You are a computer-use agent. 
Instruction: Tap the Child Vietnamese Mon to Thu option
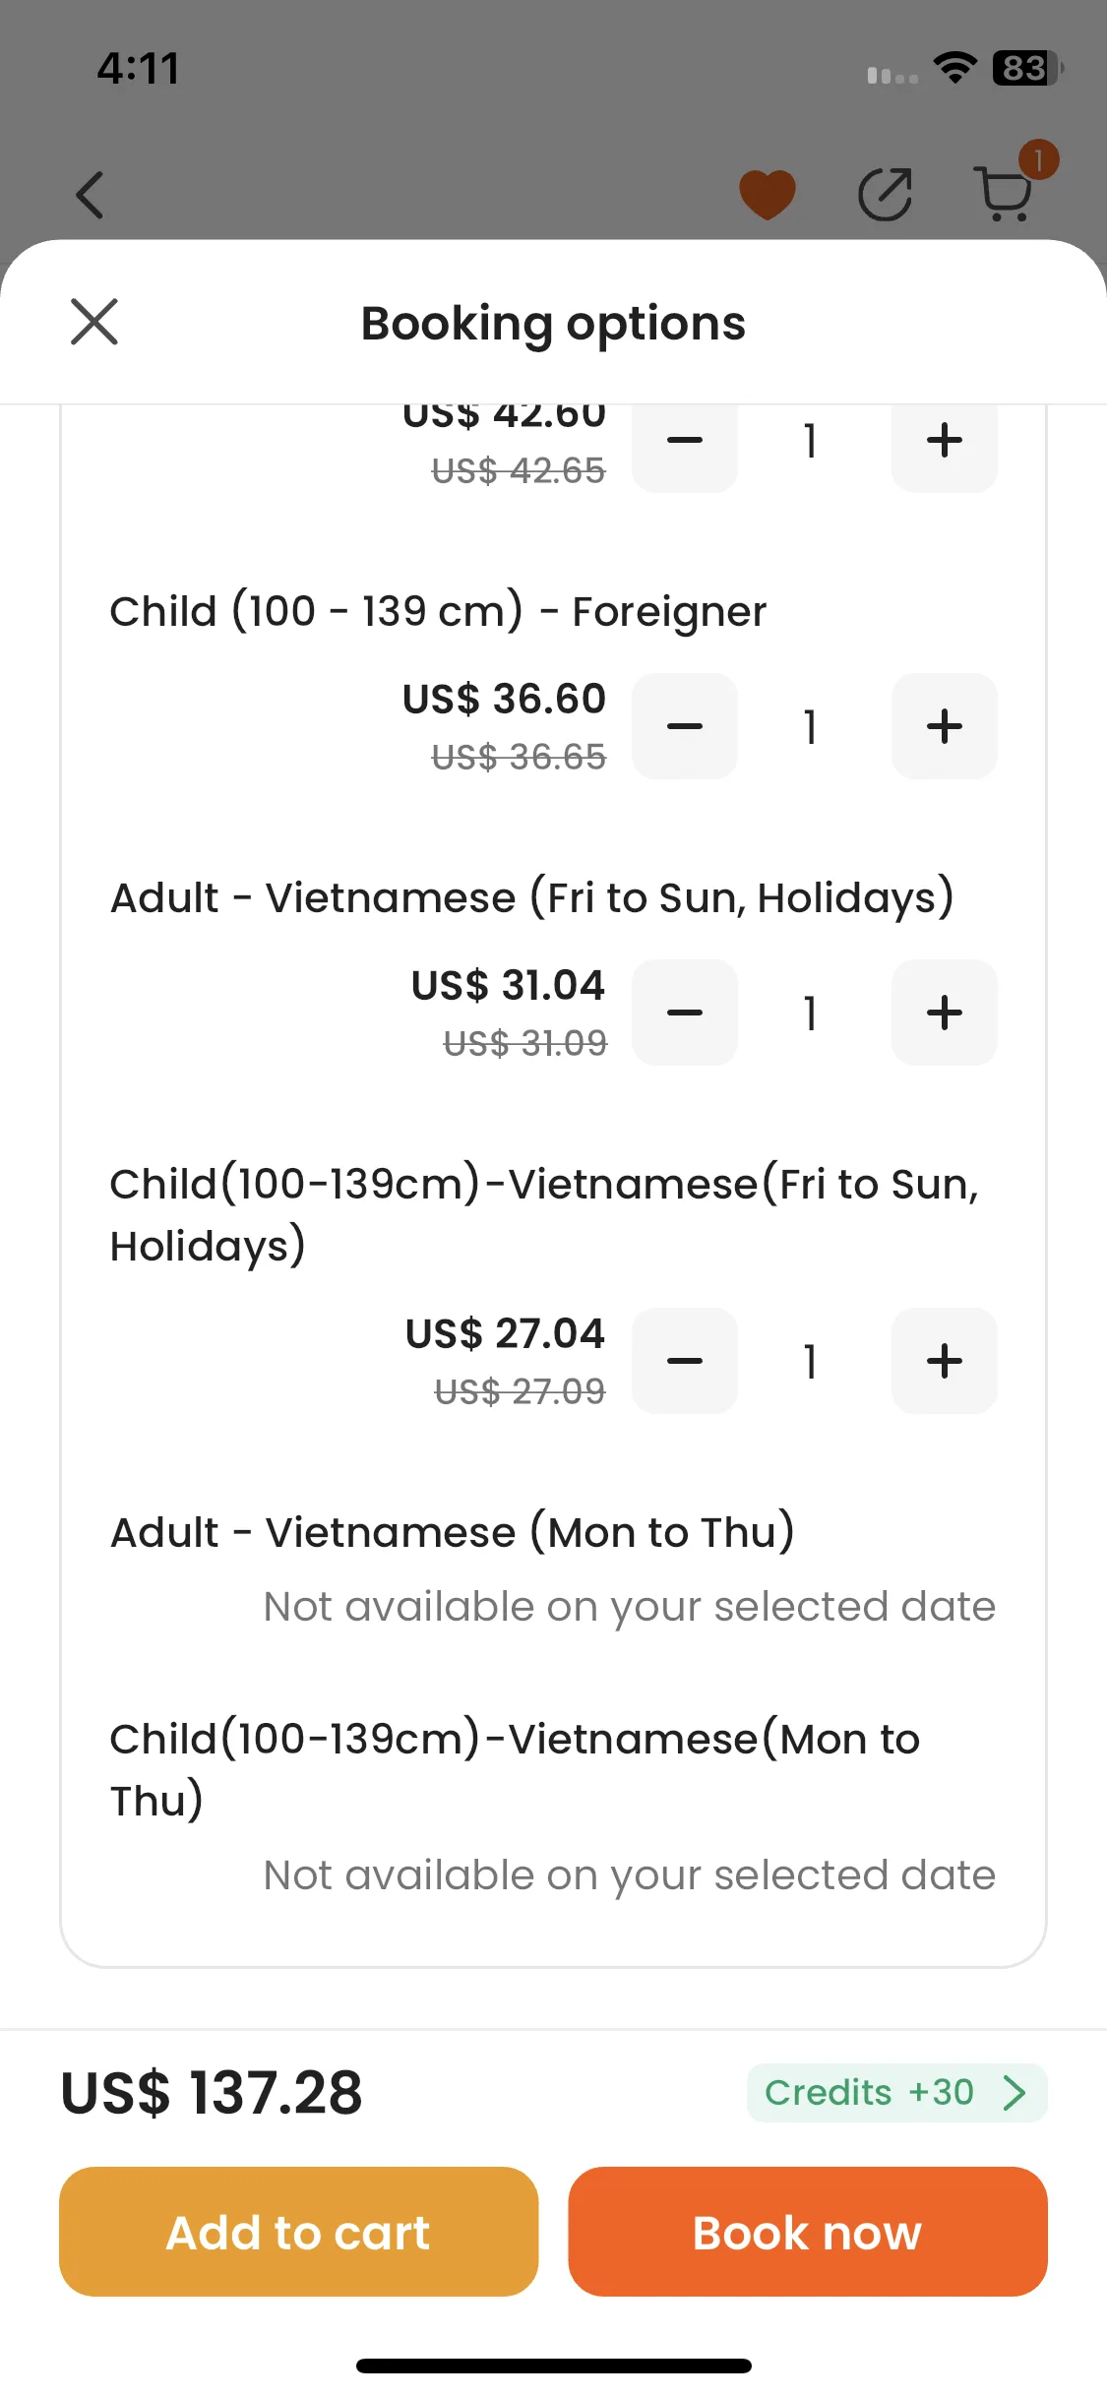(x=515, y=1768)
